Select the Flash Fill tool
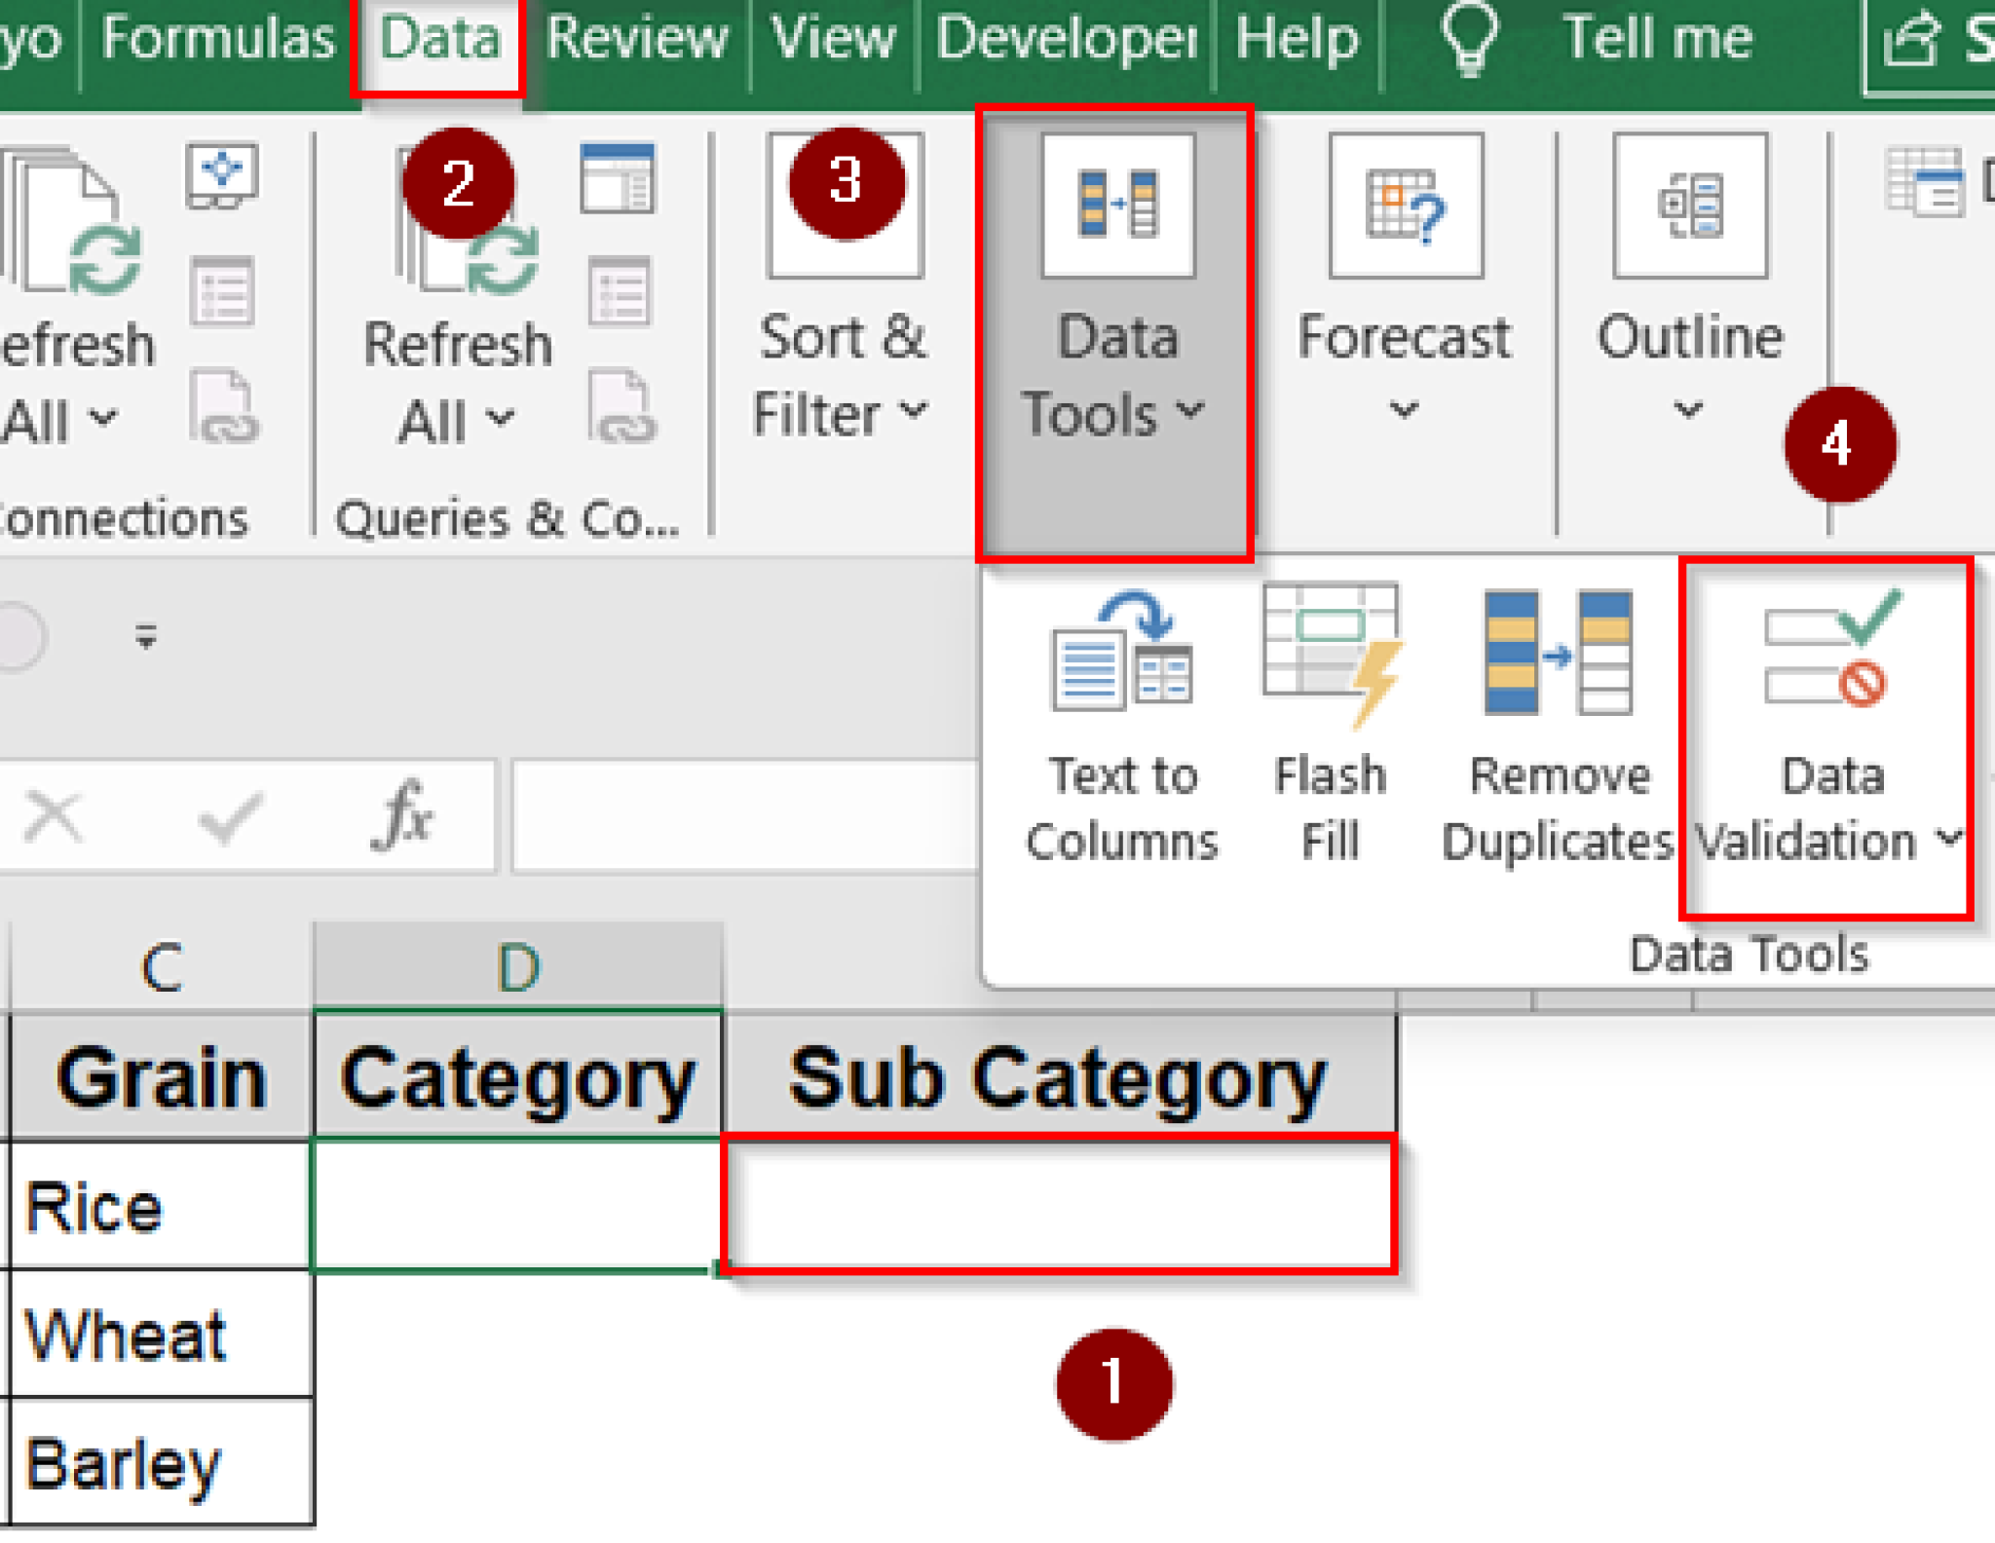This screenshot has width=1995, height=1543. (x=1332, y=721)
